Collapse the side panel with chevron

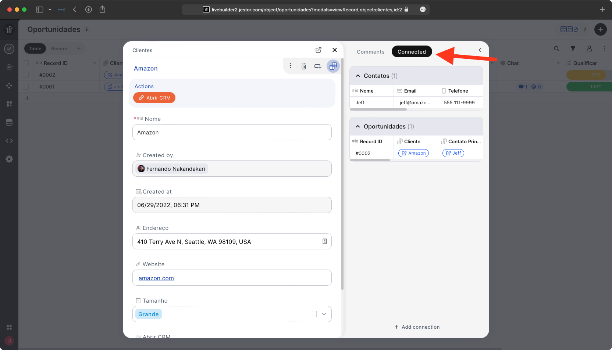(x=480, y=50)
